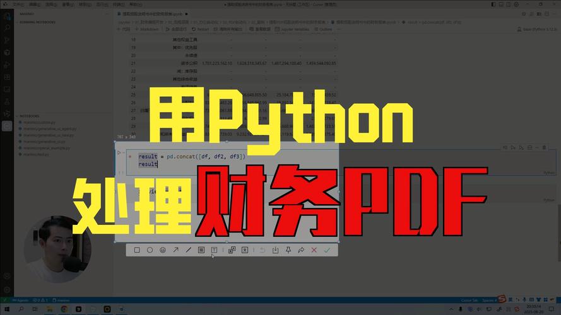561x315 pixels.
Task: Collapse the NOTEBOOKS section in sidebar
Action: tap(29, 116)
